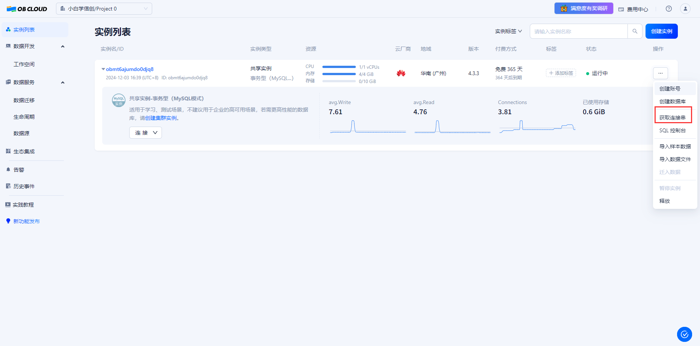700x346 pixels.
Task: Click the 运行中 status text
Action: pos(600,73)
